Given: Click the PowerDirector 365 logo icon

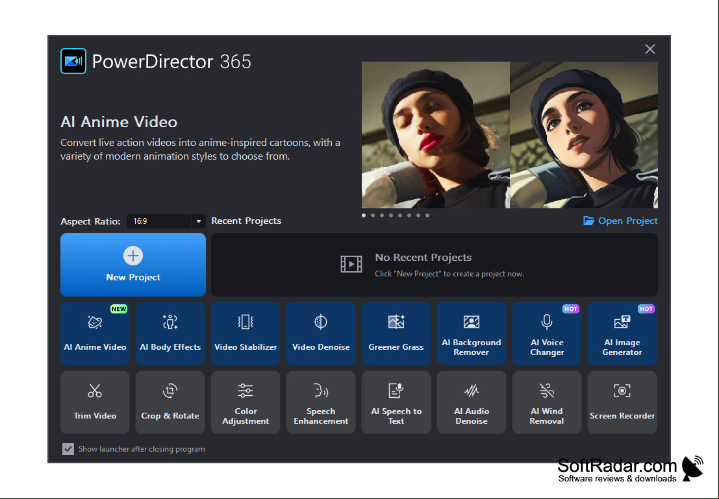Looking at the screenshot, I should click(x=73, y=61).
